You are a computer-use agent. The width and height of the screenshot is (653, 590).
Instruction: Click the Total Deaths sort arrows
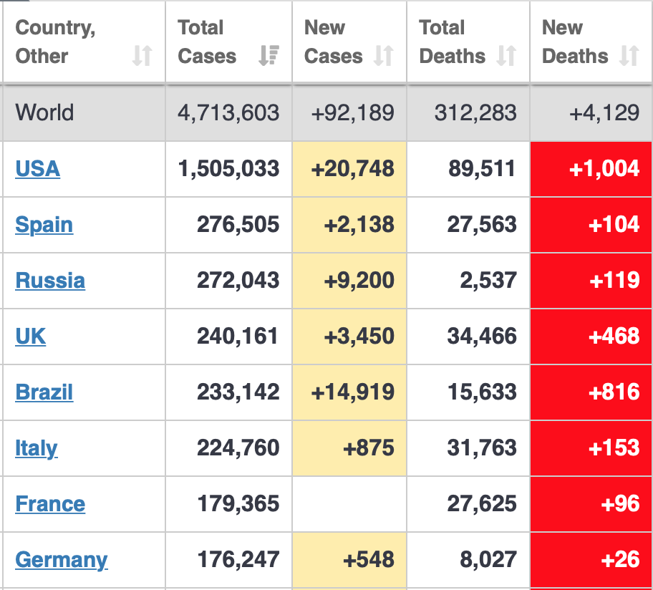coord(506,56)
